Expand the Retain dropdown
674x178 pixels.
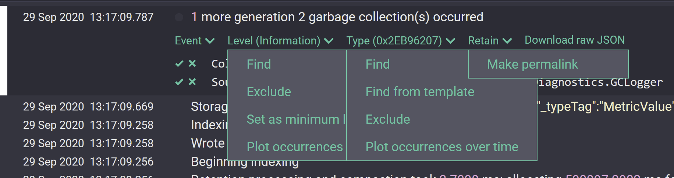tap(490, 41)
